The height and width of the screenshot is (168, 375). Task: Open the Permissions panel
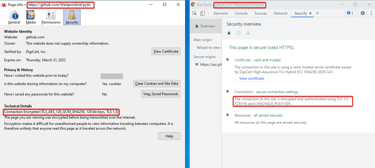(51, 17)
